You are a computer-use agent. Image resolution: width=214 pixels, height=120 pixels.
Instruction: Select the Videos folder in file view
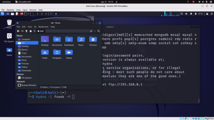[69, 54]
